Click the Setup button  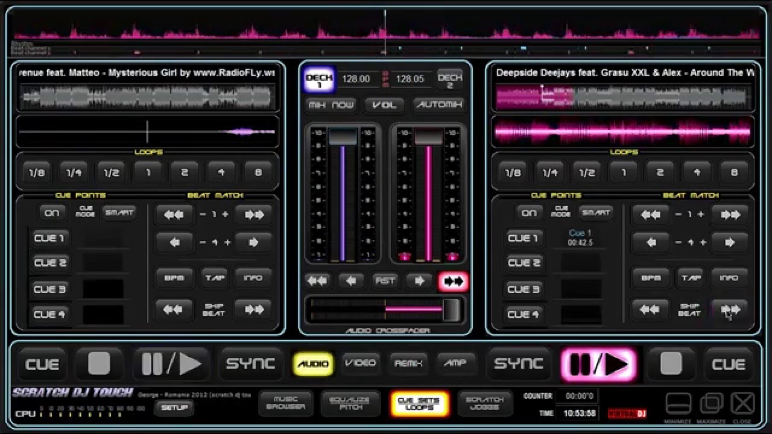point(174,408)
